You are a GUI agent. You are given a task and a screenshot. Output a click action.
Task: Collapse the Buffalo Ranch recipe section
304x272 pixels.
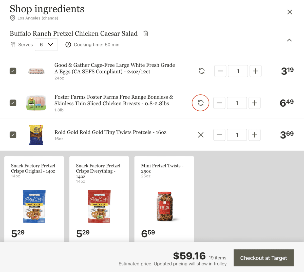289,40
